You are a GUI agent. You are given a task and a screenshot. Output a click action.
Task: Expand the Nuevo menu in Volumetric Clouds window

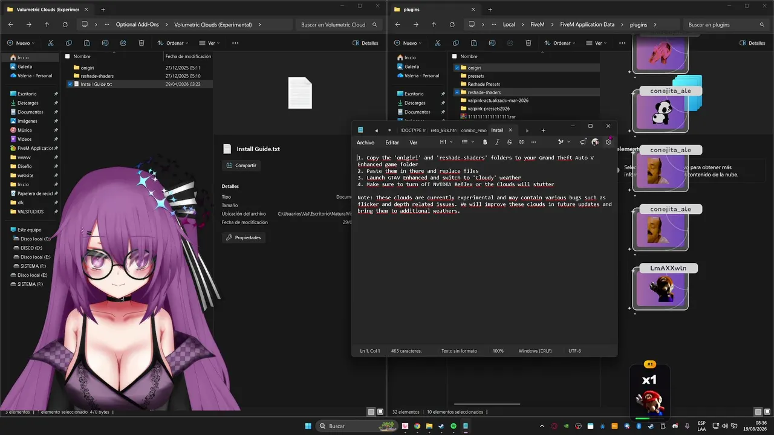21,43
